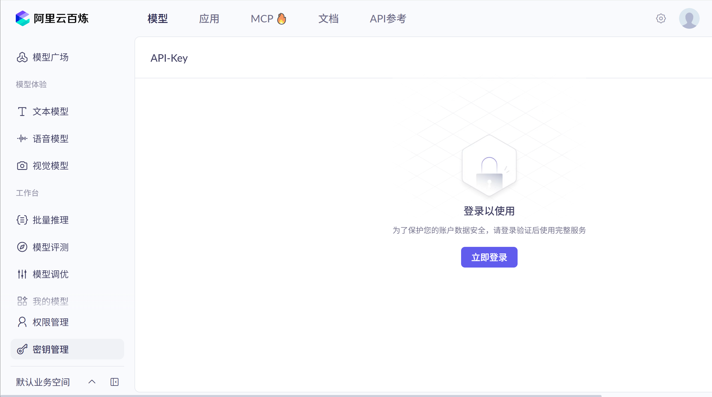The image size is (712, 397).
Task: Open the 文档 documentation page
Action: click(x=328, y=18)
